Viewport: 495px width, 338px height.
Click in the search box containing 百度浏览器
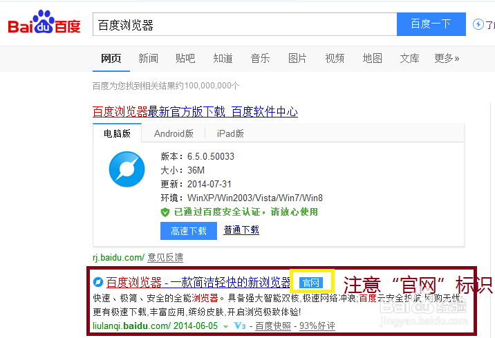click(x=245, y=24)
